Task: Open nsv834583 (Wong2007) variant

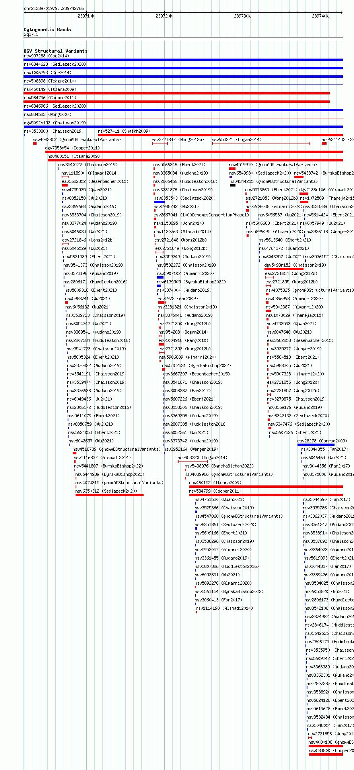Action: point(47,114)
